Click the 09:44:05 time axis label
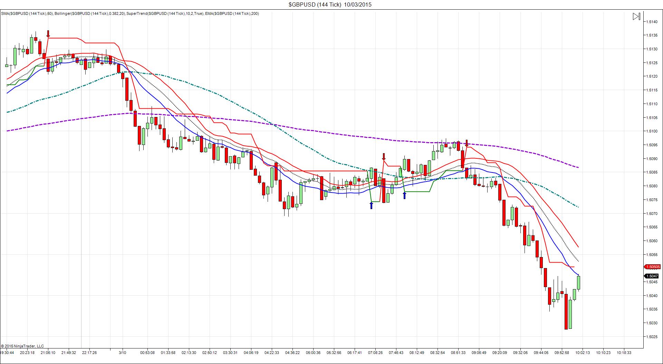663x364 pixels. (541, 353)
